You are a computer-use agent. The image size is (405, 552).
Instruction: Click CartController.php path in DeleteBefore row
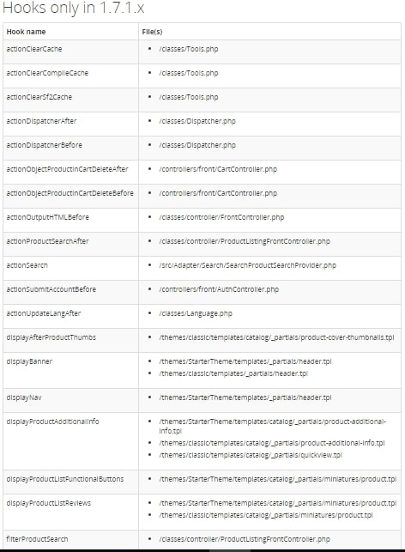218,193
